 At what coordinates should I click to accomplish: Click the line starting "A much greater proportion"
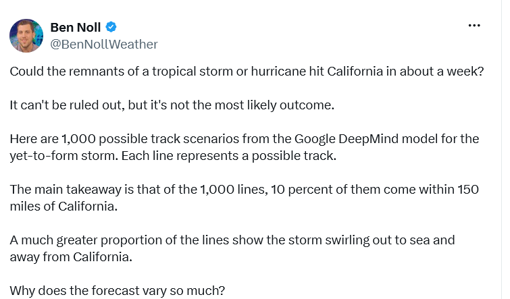point(232,240)
